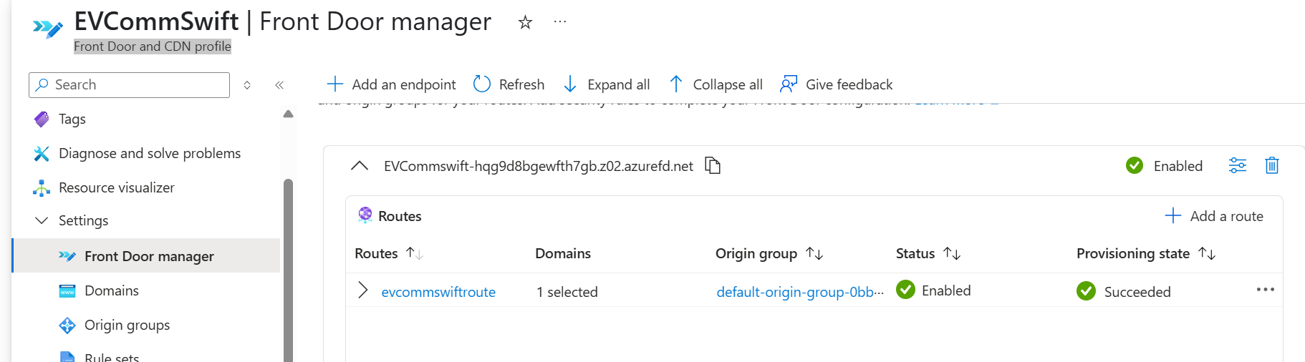The width and height of the screenshot is (1305, 362).
Task: Click the Domains column header
Action: click(563, 253)
